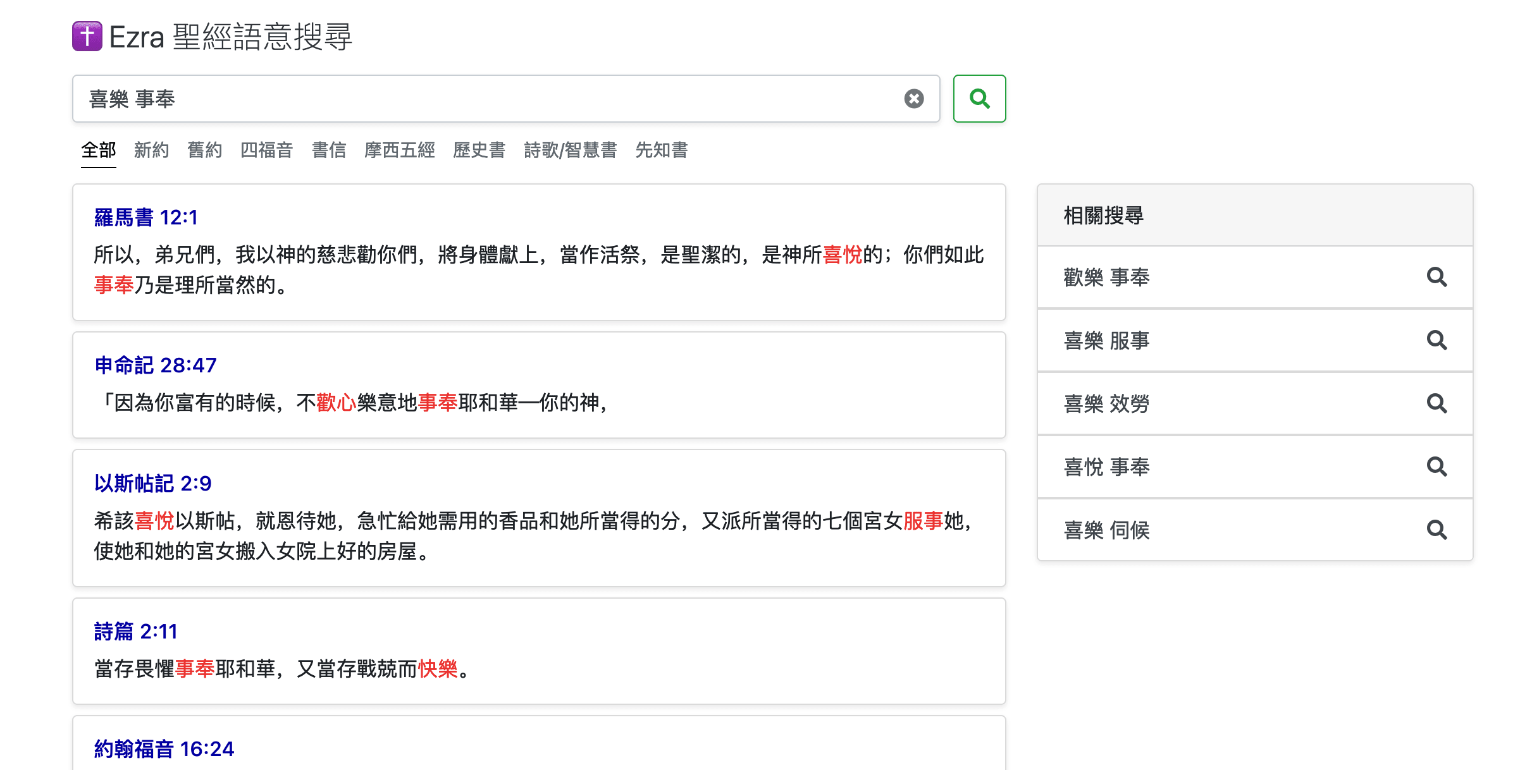Click the Ezra 聖經語意搜尋 title

coord(231,37)
